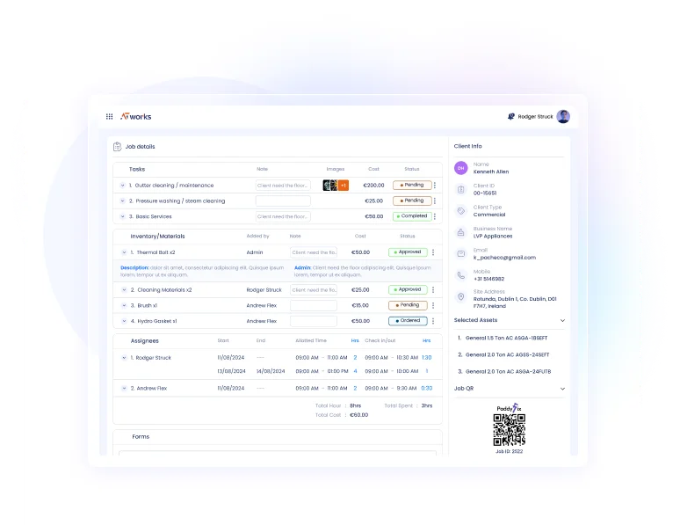Click the Ordered status for Hydro Gasket

coord(409,321)
